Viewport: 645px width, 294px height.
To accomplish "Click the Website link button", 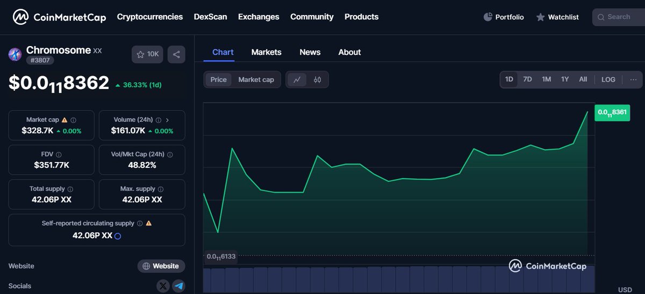I will tap(161, 266).
